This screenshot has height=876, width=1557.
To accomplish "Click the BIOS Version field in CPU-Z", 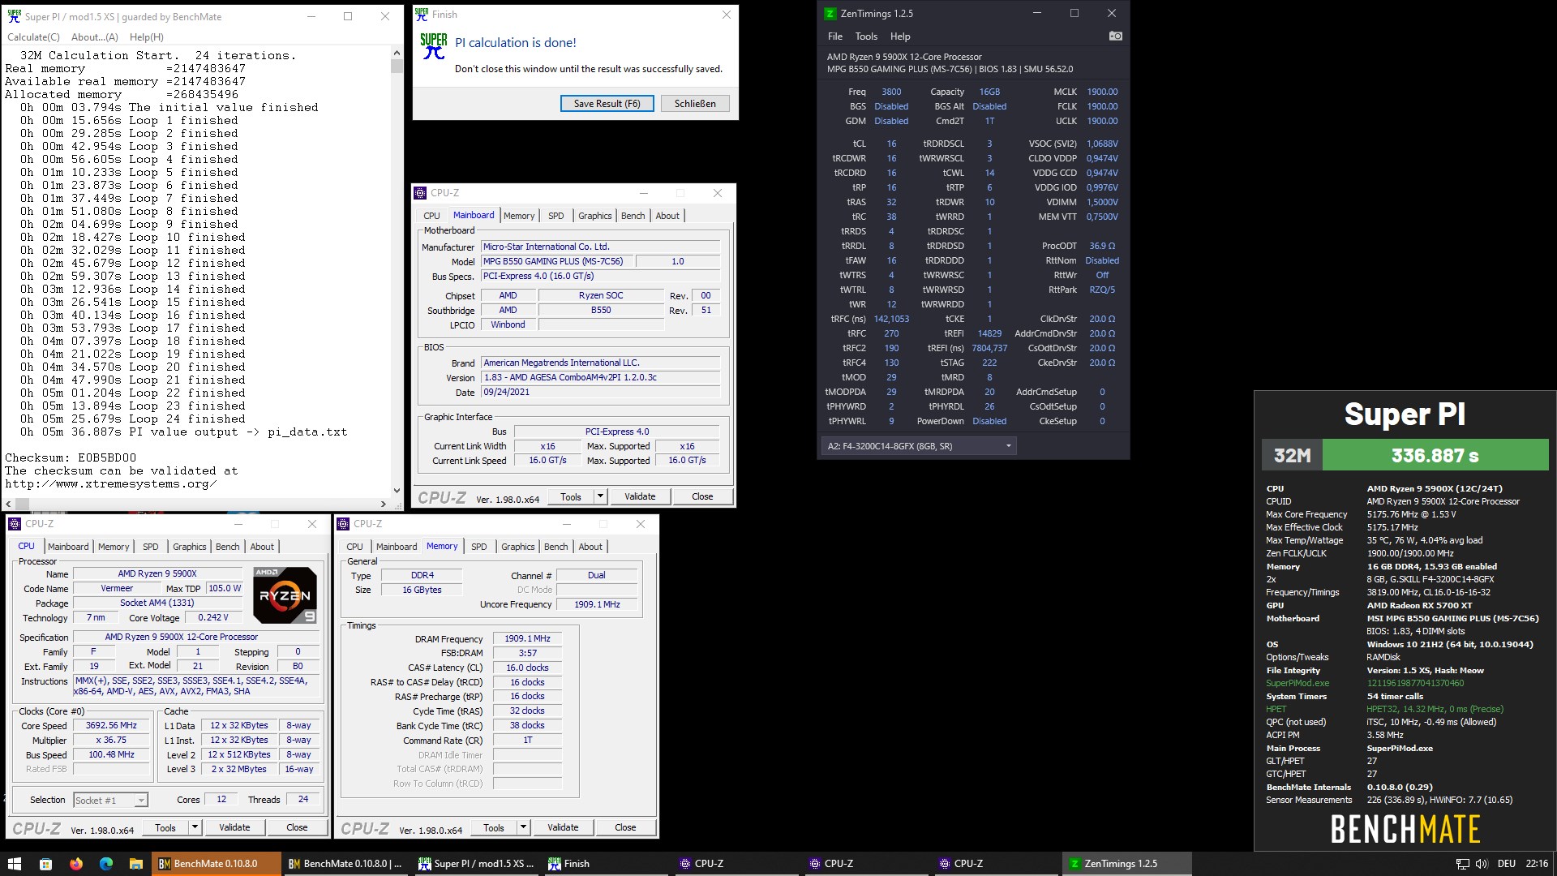I will 601,378.
